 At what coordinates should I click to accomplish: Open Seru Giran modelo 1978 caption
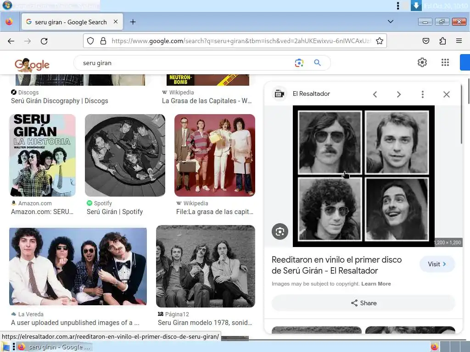[205, 323]
